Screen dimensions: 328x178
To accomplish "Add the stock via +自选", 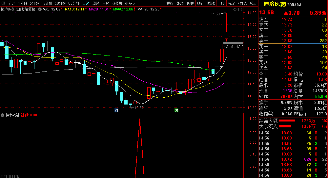I will tap(242, 4).
